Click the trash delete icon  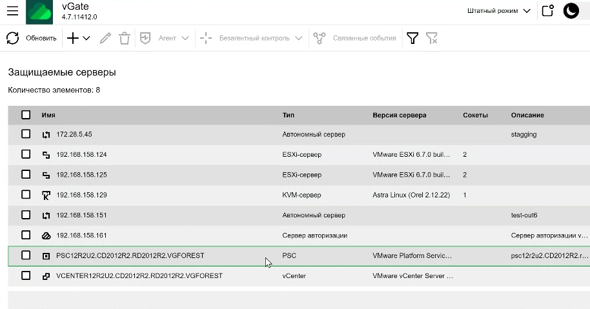pos(125,39)
